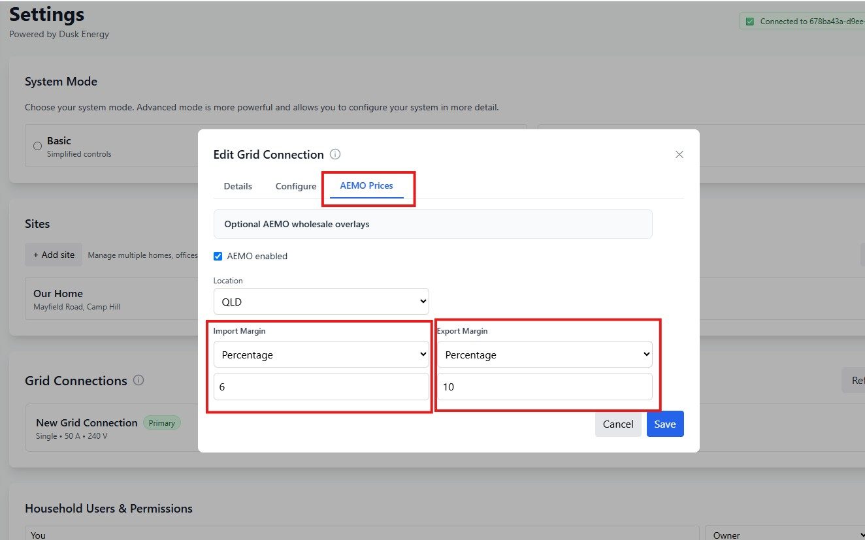Click the 'Single • 50 A • 240 V' text
The width and height of the screenshot is (865, 540).
click(71, 436)
